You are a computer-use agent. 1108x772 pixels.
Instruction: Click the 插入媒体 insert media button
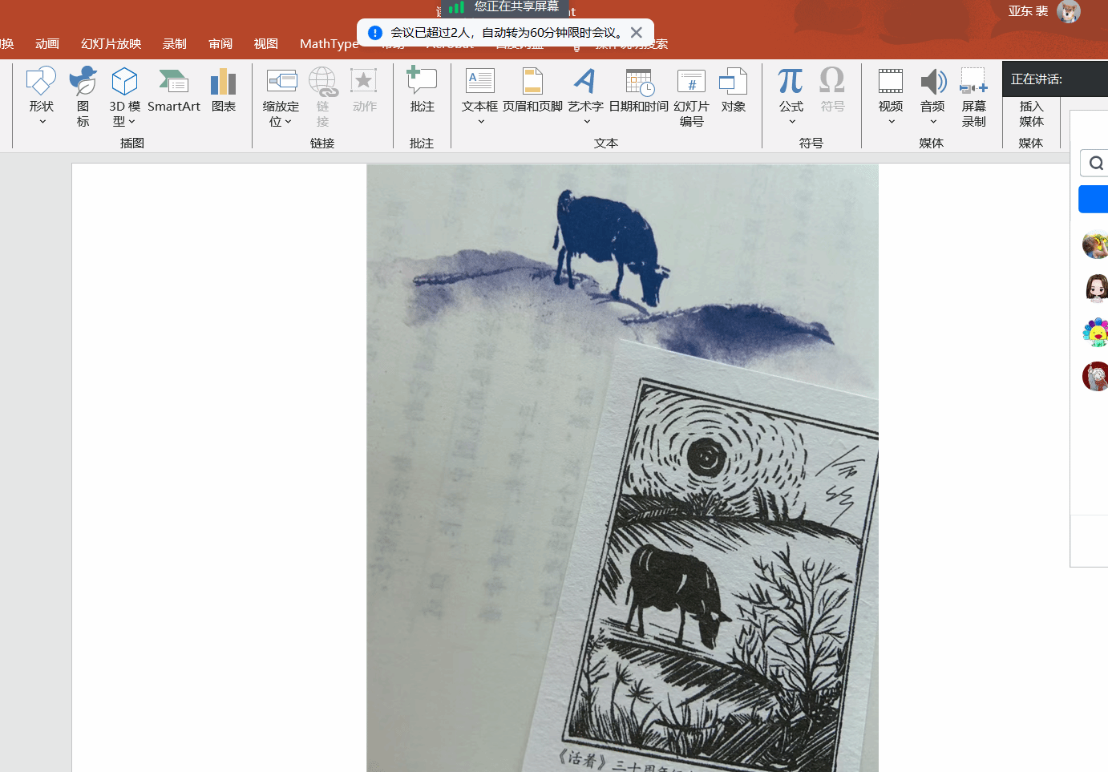click(x=1031, y=113)
